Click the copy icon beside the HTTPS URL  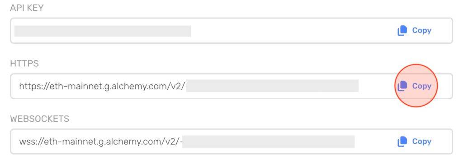click(x=402, y=86)
